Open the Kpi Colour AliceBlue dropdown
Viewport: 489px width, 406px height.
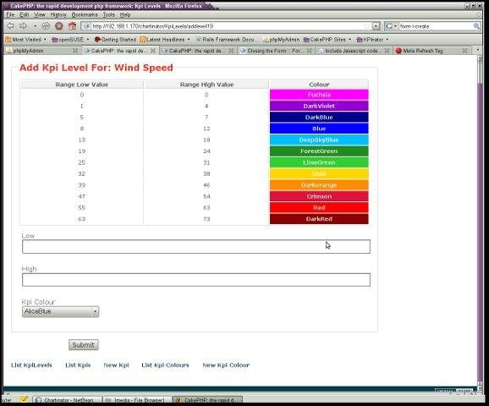point(61,311)
